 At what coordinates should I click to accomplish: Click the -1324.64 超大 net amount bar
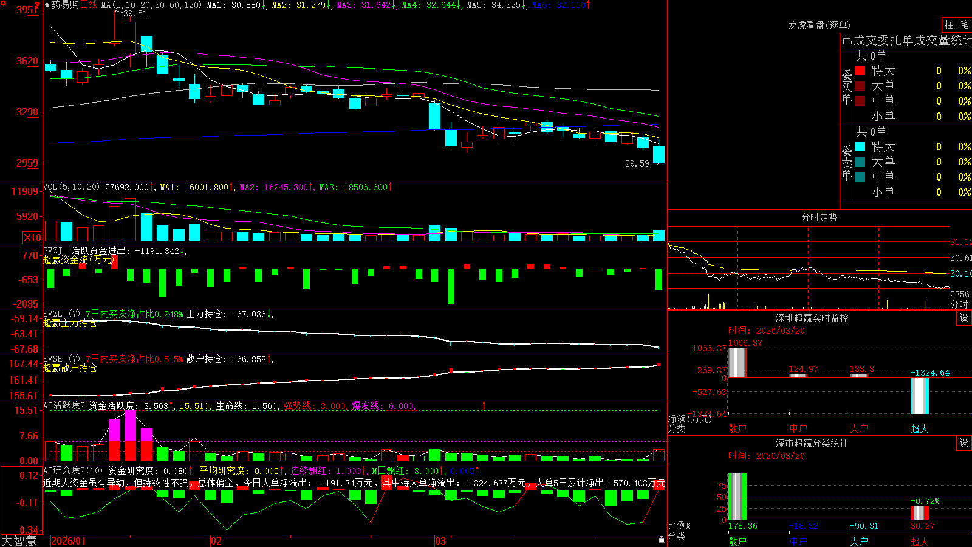[920, 396]
